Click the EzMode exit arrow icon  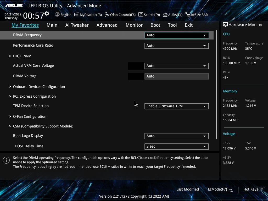(231, 189)
